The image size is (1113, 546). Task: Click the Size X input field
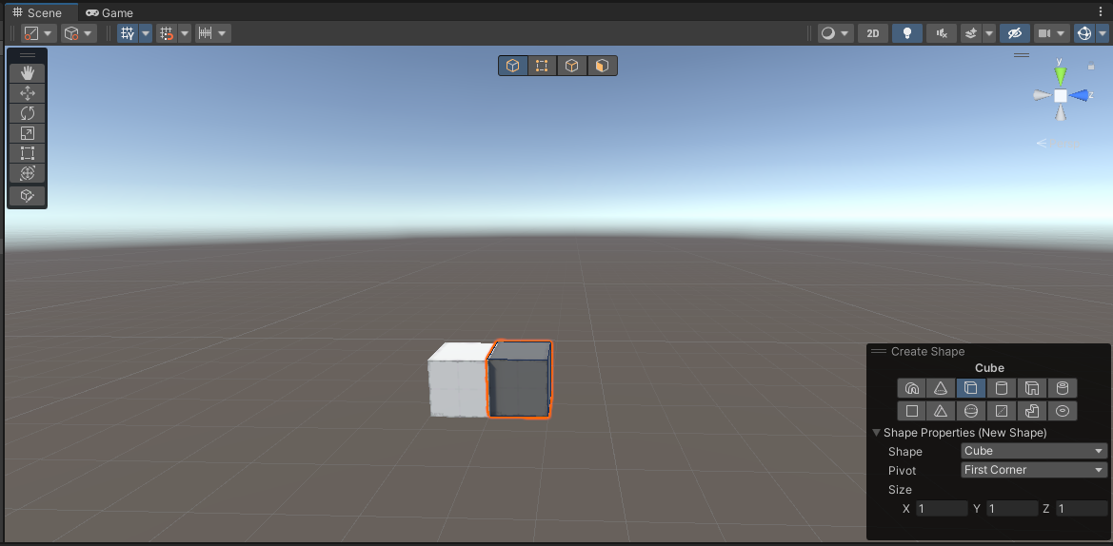941,509
